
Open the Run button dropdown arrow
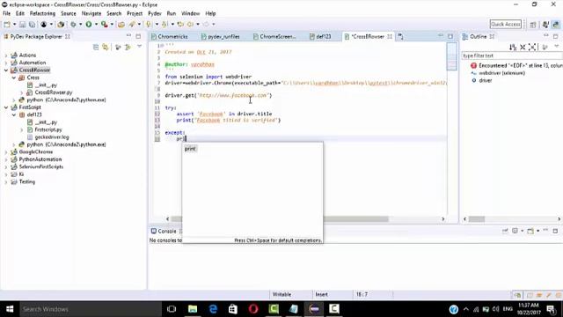tap(96, 24)
